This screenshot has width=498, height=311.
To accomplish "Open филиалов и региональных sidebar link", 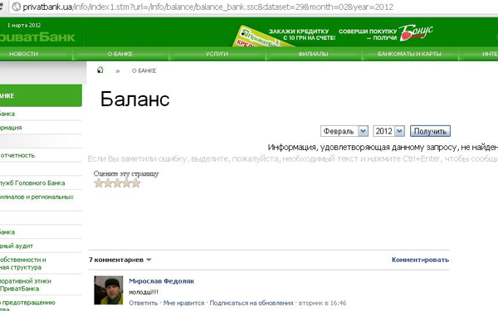I will 37,197.
